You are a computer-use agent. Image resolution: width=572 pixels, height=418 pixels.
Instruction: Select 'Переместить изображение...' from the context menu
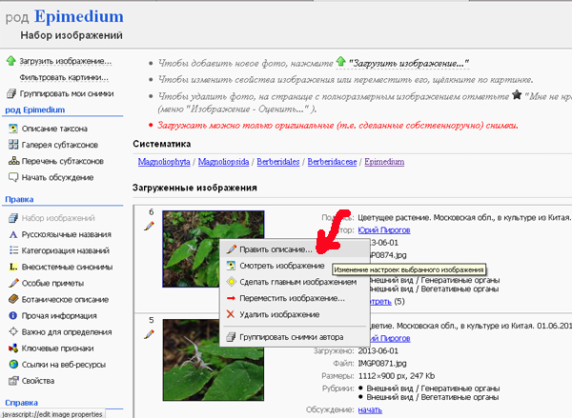(291, 298)
